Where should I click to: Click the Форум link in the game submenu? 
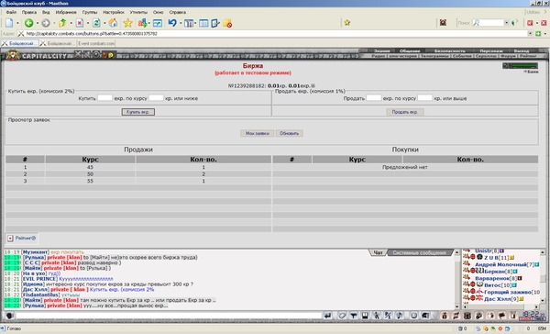click(x=508, y=56)
